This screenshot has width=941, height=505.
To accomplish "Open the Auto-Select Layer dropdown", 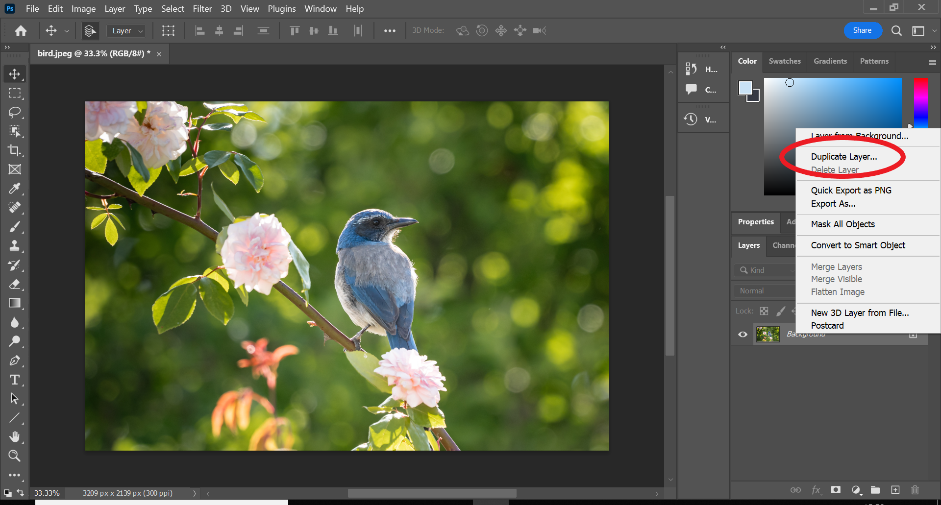I will point(126,31).
